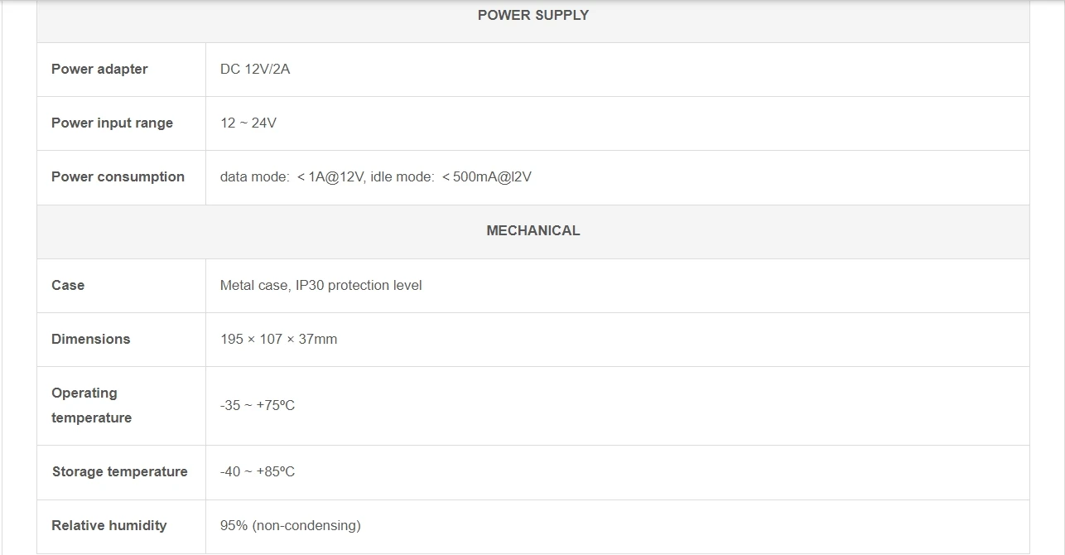Image resolution: width=1065 pixels, height=555 pixels.
Task: Click the -40 ~ +85ºC value
Action: 257,471
